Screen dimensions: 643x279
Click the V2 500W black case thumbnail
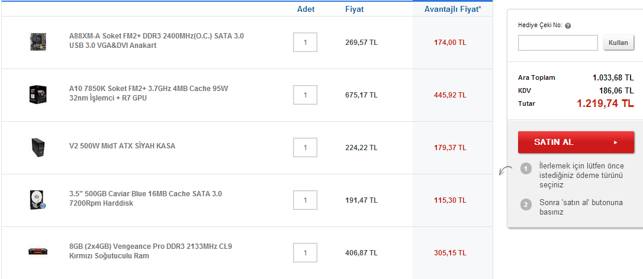point(38,147)
